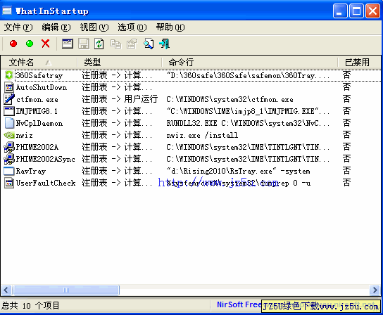Viewport: 383px width, 315px height.
Task: Click the 'nwiz.exe /install' command line
Action: coord(202,135)
